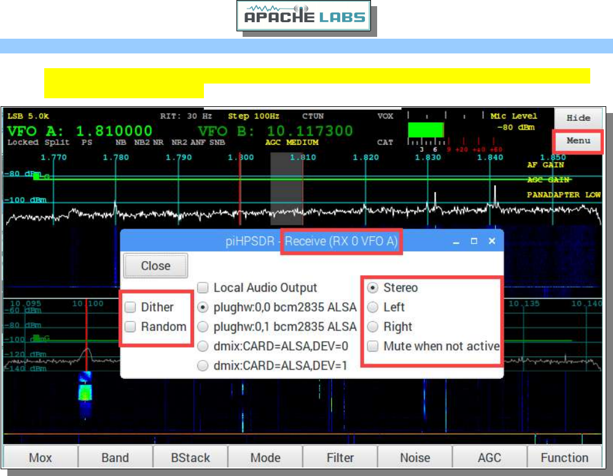The image size is (613, 476).
Task: Click the PANADAPTER LOW label
Action: coord(563,195)
